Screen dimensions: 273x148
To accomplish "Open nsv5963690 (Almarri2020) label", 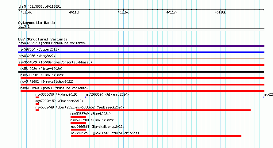I will click(x=107, y=94).
